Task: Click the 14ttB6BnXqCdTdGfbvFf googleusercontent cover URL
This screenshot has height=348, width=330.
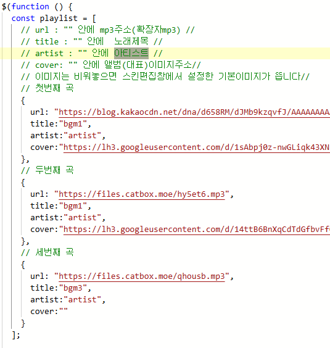Action: coord(197,230)
